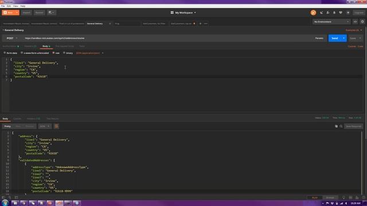
Task: Open the Windows Start button
Action: coord(5,203)
